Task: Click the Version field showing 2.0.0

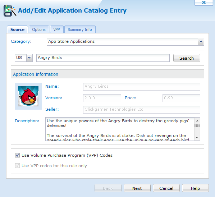Action: point(102,98)
